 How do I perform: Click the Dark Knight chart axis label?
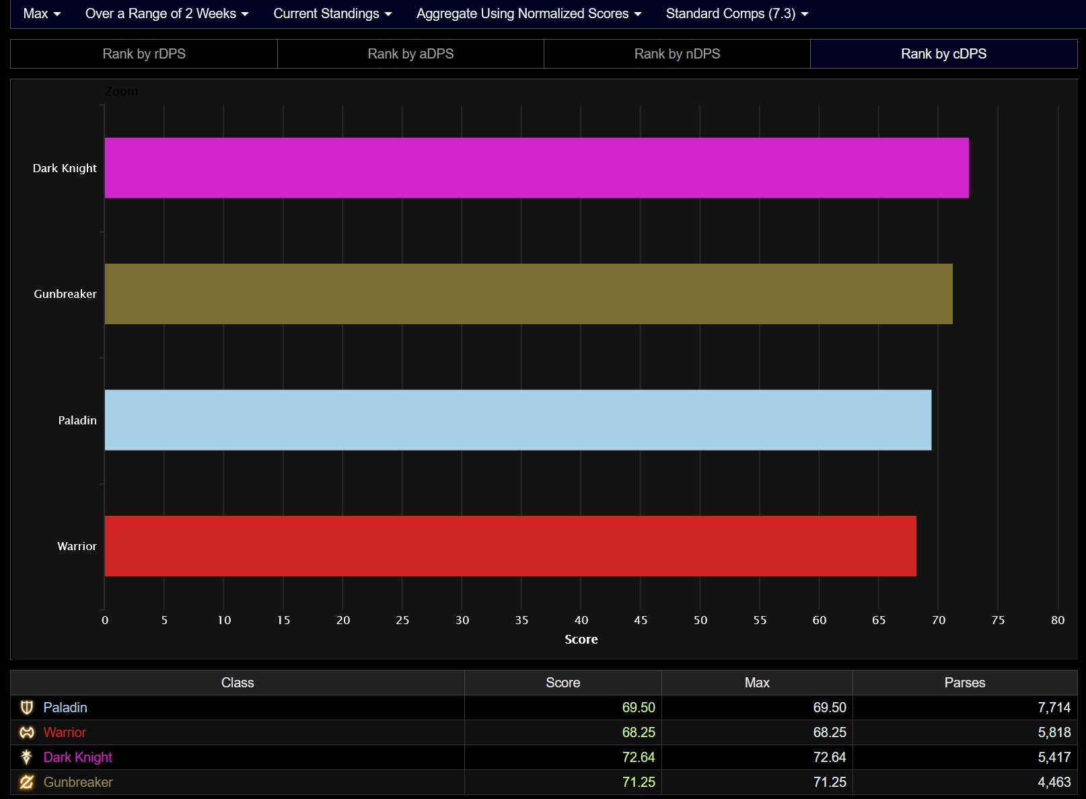(x=65, y=168)
